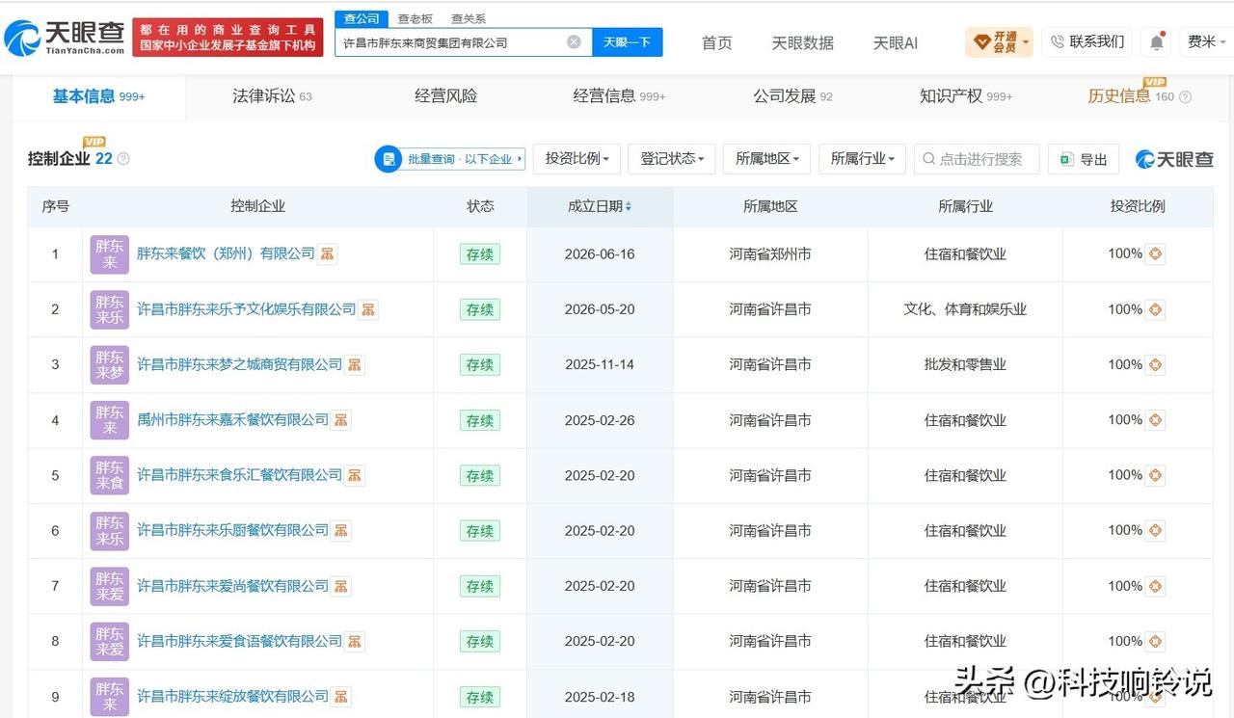The width and height of the screenshot is (1234, 718).
Task: Switch to the 知识产权 tab
Action: tap(966, 96)
